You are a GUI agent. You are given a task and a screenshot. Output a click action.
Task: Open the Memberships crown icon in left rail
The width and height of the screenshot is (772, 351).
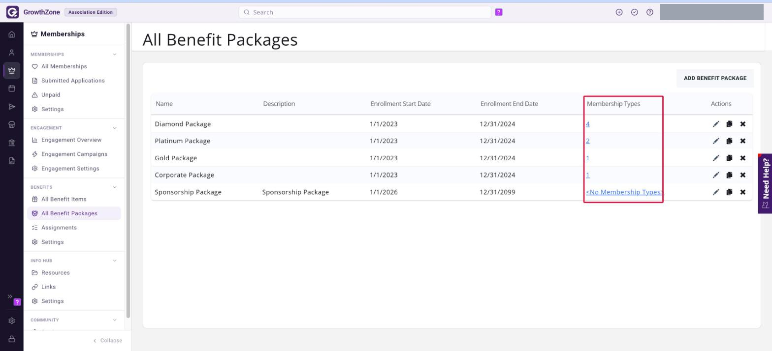[12, 70]
